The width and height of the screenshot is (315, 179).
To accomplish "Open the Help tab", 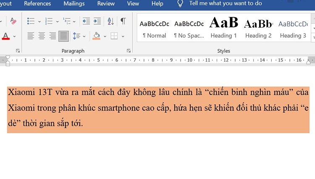I will point(157,4).
